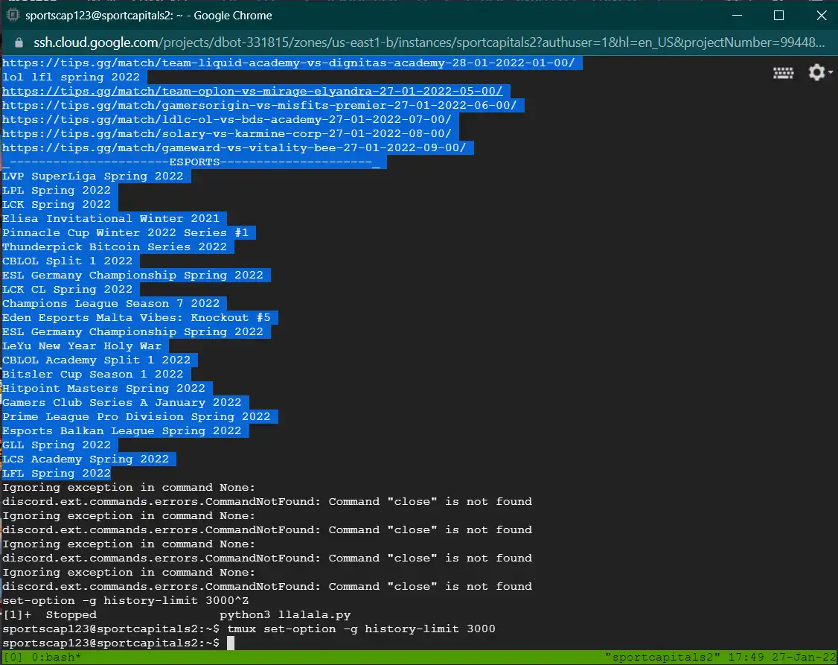Select the '[1]+ Stopped python3 llalala.py' line

pyautogui.click(x=176, y=615)
